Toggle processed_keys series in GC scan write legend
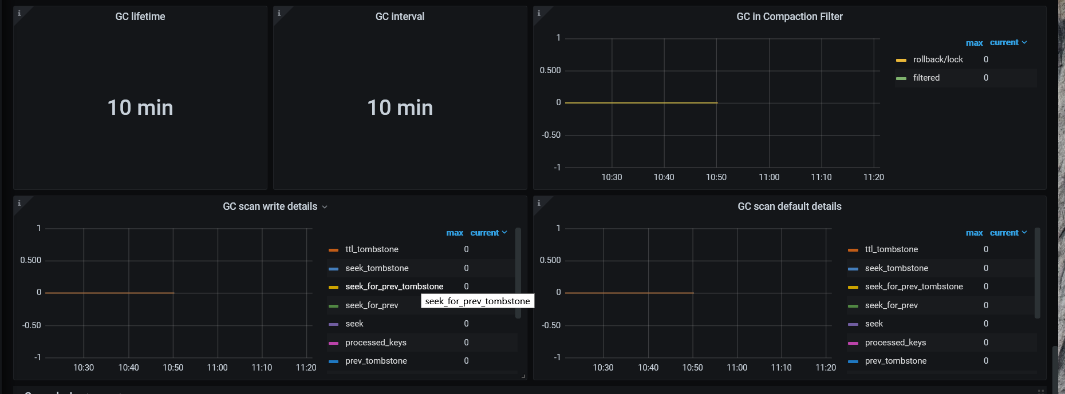This screenshot has height=394, width=1065. coord(376,343)
